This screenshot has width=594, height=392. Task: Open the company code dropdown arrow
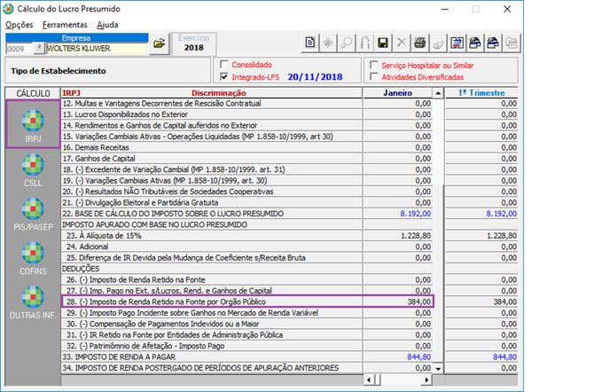coord(39,48)
